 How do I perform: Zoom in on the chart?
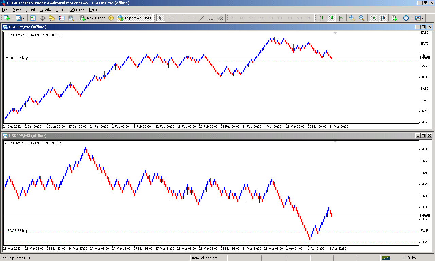tap(352, 18)
